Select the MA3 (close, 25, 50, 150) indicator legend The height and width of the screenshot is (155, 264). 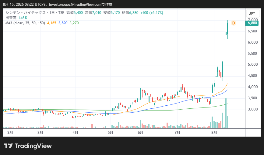25,23
